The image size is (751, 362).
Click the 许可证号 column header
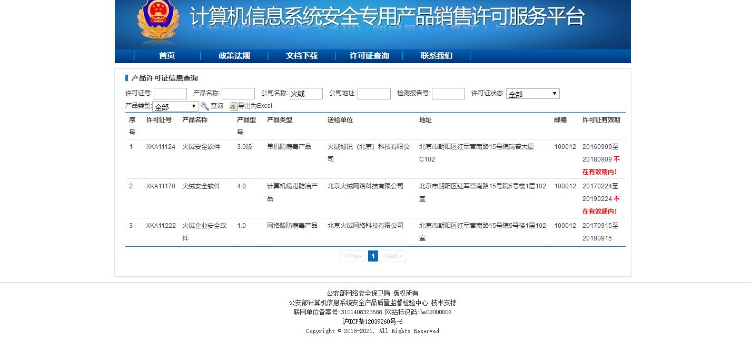point(159,120)
